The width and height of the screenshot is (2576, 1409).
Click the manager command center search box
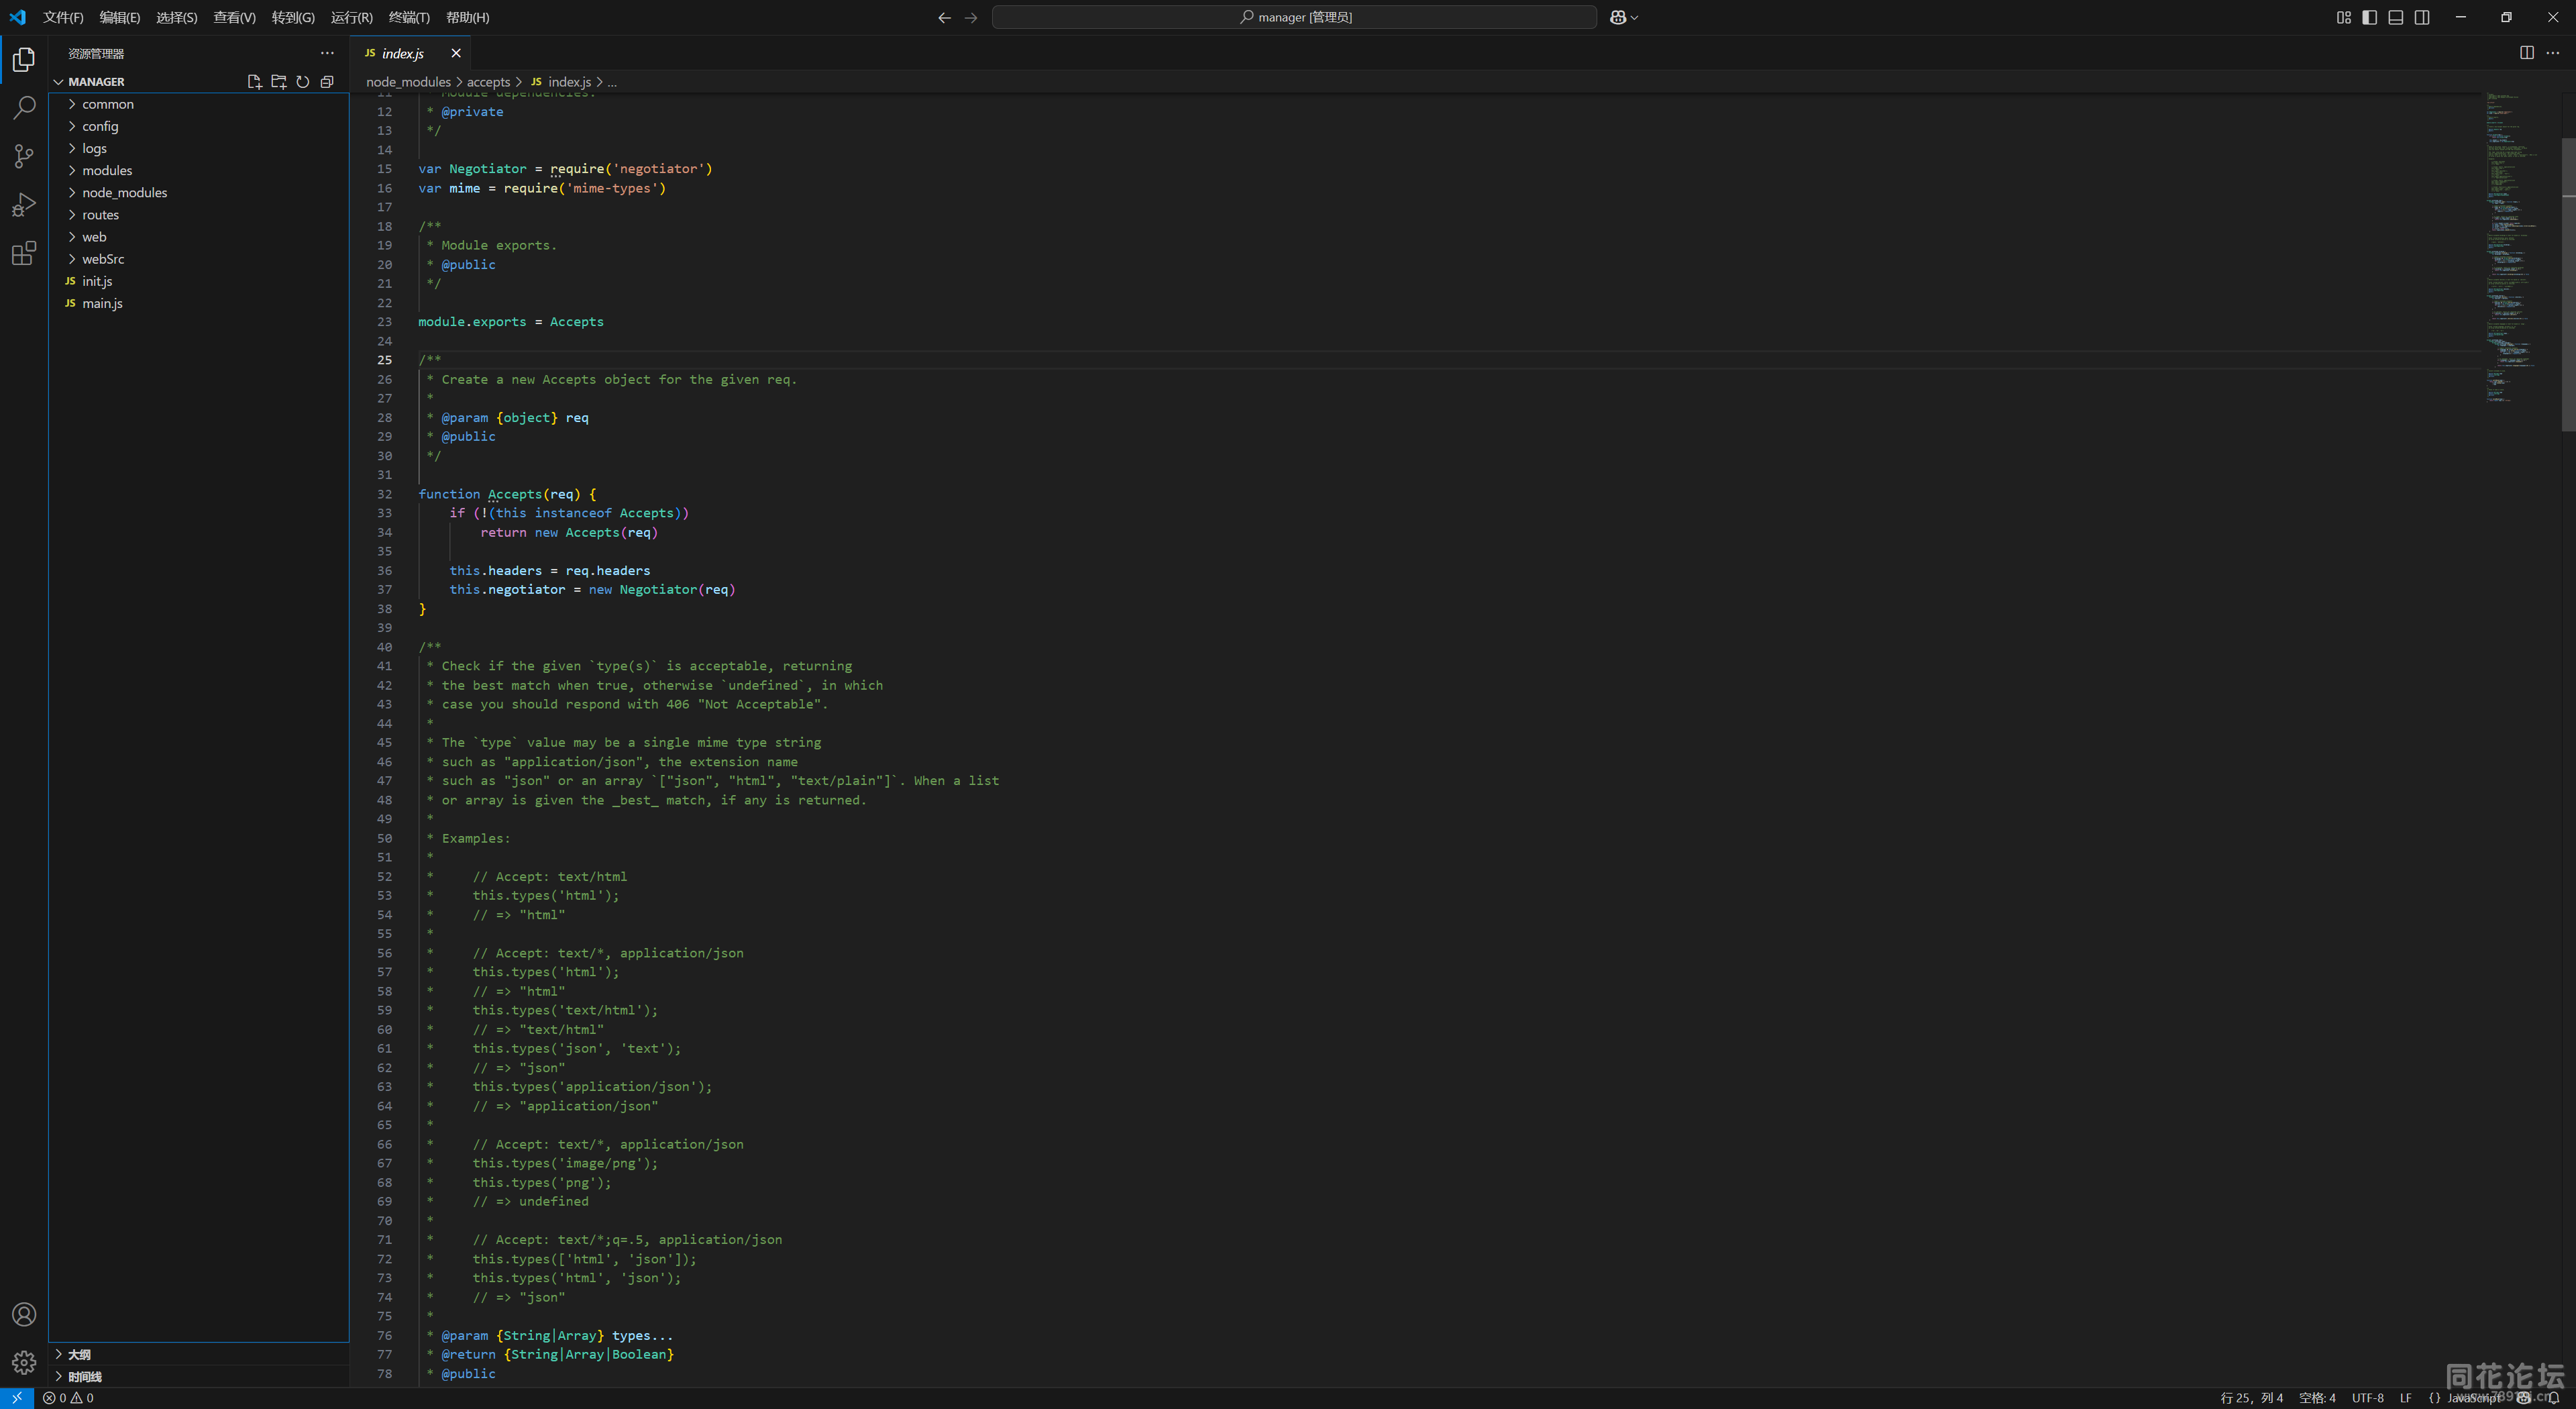(1294, 17)
